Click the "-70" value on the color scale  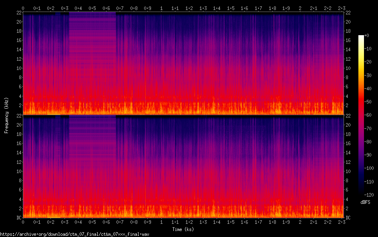click(x=368, y=128)
